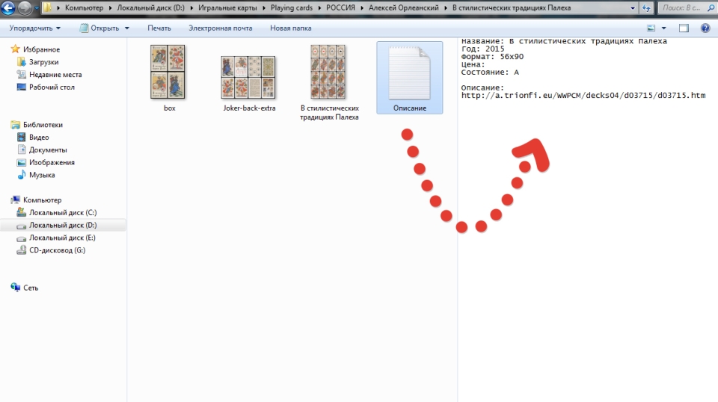
Task: Refresh the folder with address bar button
Action: click(x=646, y=7)
